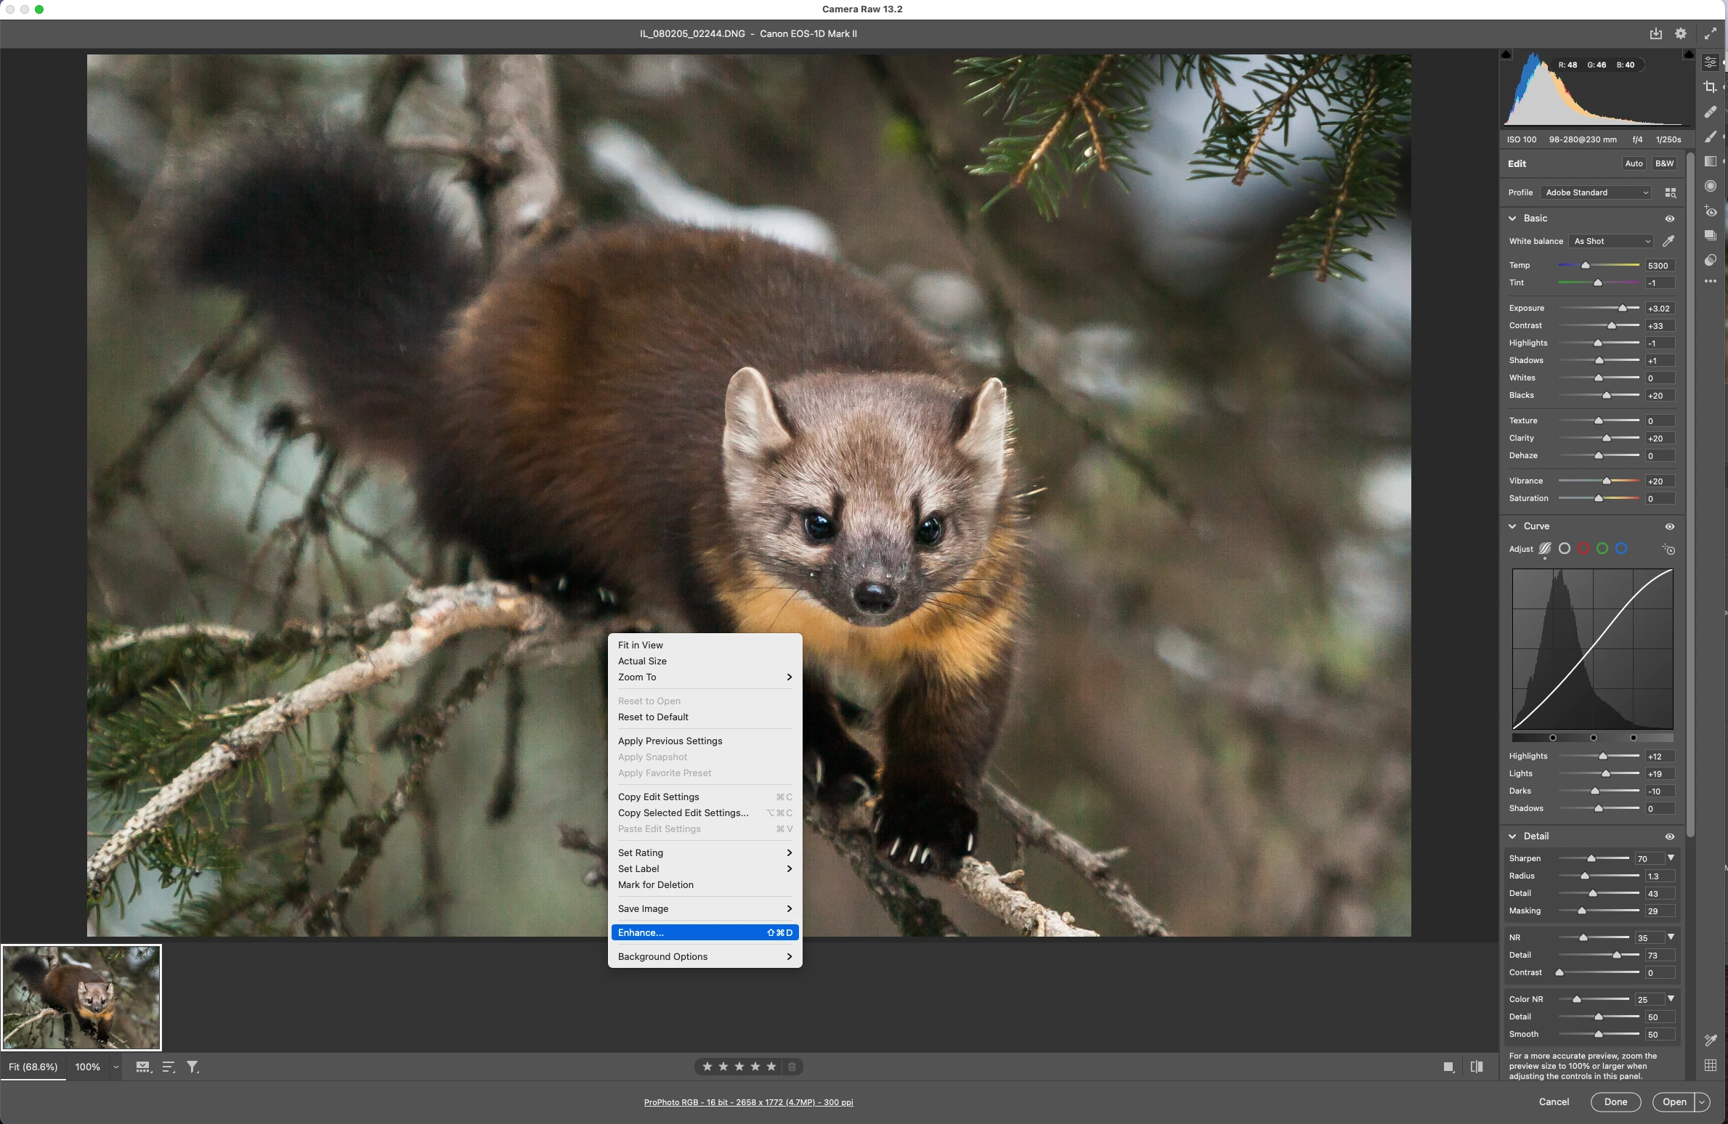The height and width of the screenshot is (1124, 1728).
Task: Hide Curve panel edits with eye icon
Action: (1669, 526)
